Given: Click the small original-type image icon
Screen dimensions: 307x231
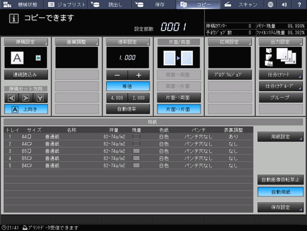Looking at the screenshot, I should 38,58.
